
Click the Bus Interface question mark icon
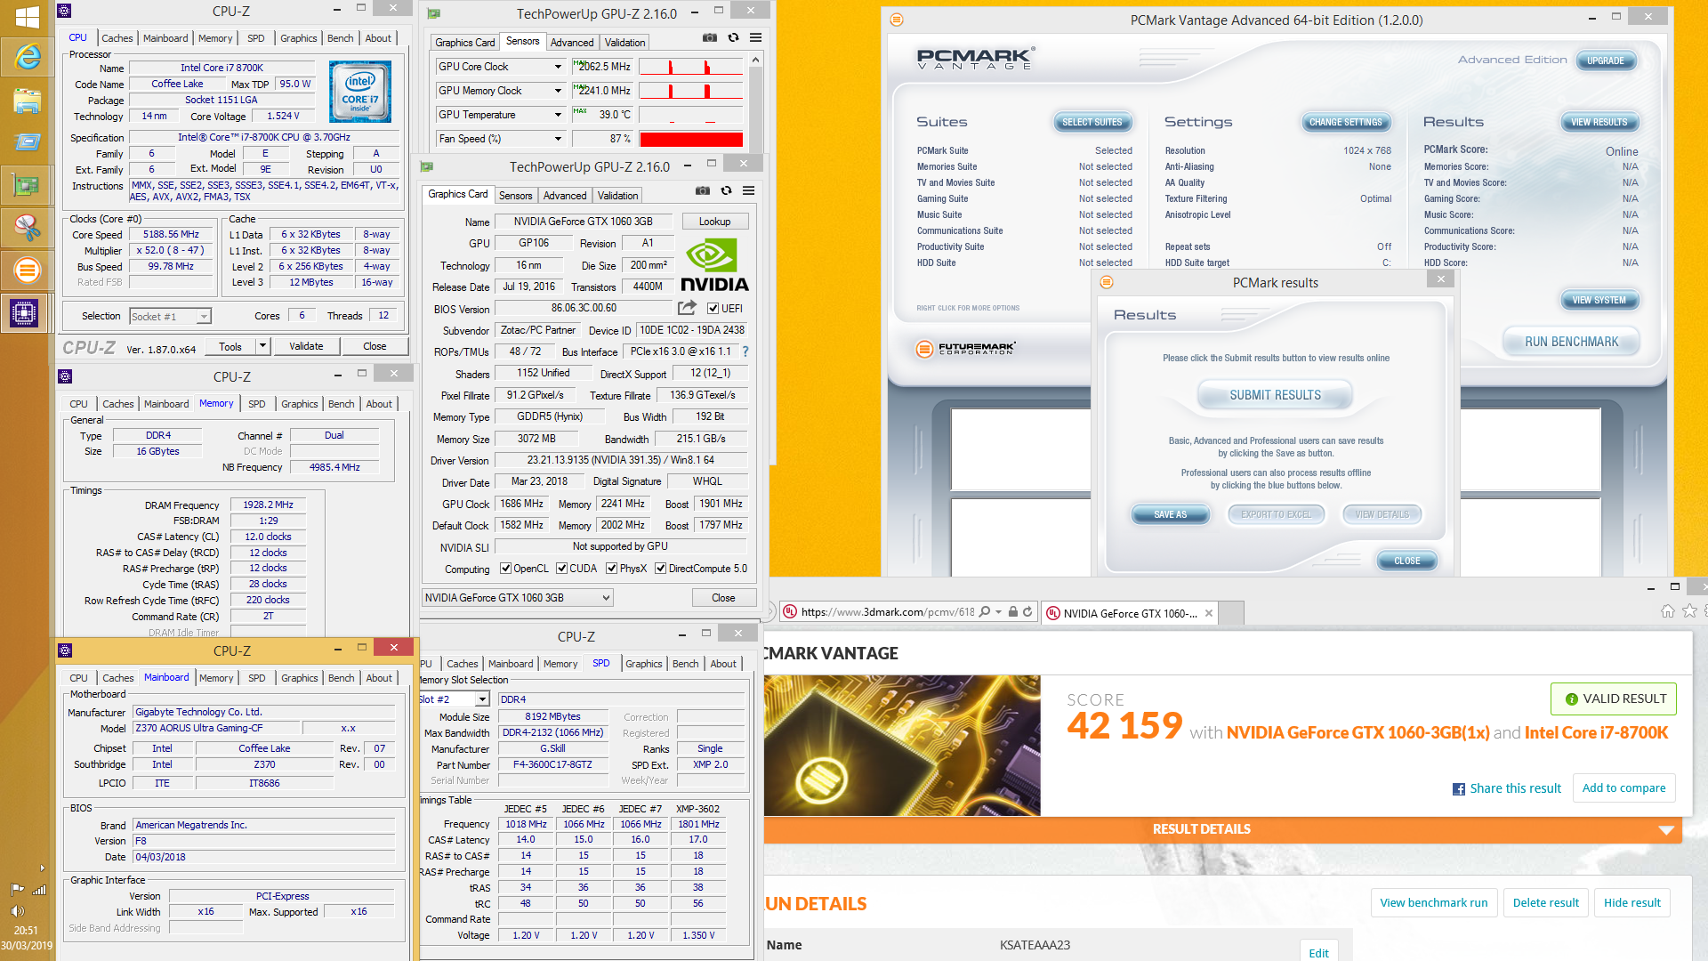[745, 351]
